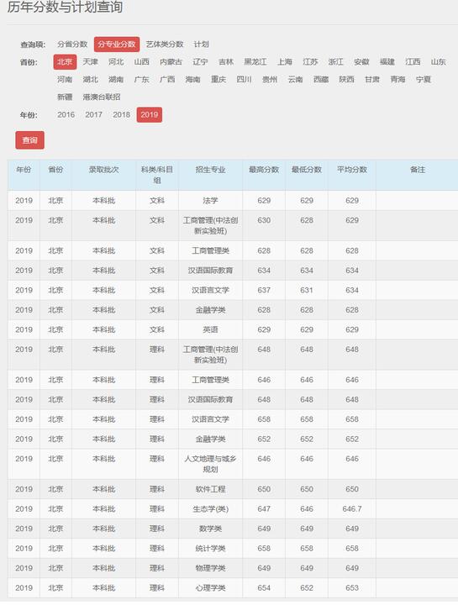Click the 最高分数 column header

pos(264,170)
